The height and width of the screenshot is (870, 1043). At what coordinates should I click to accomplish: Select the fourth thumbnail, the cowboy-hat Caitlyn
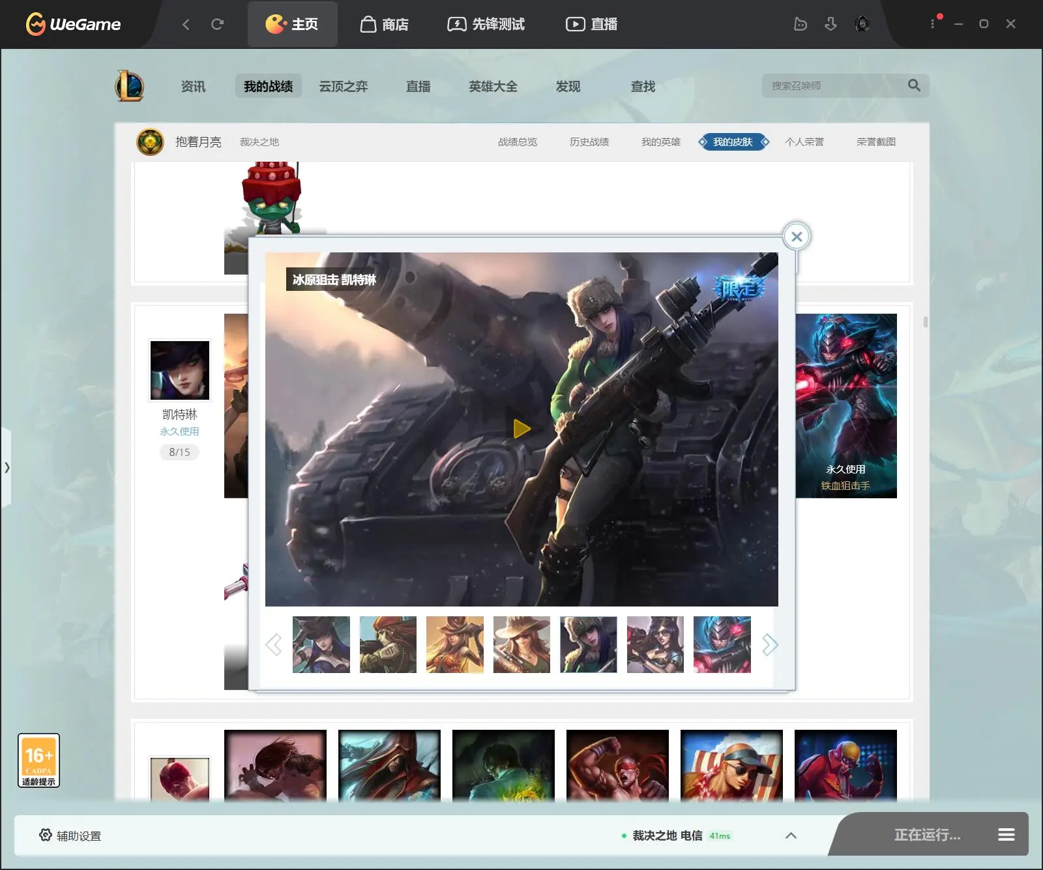click(x=521, y=644)
